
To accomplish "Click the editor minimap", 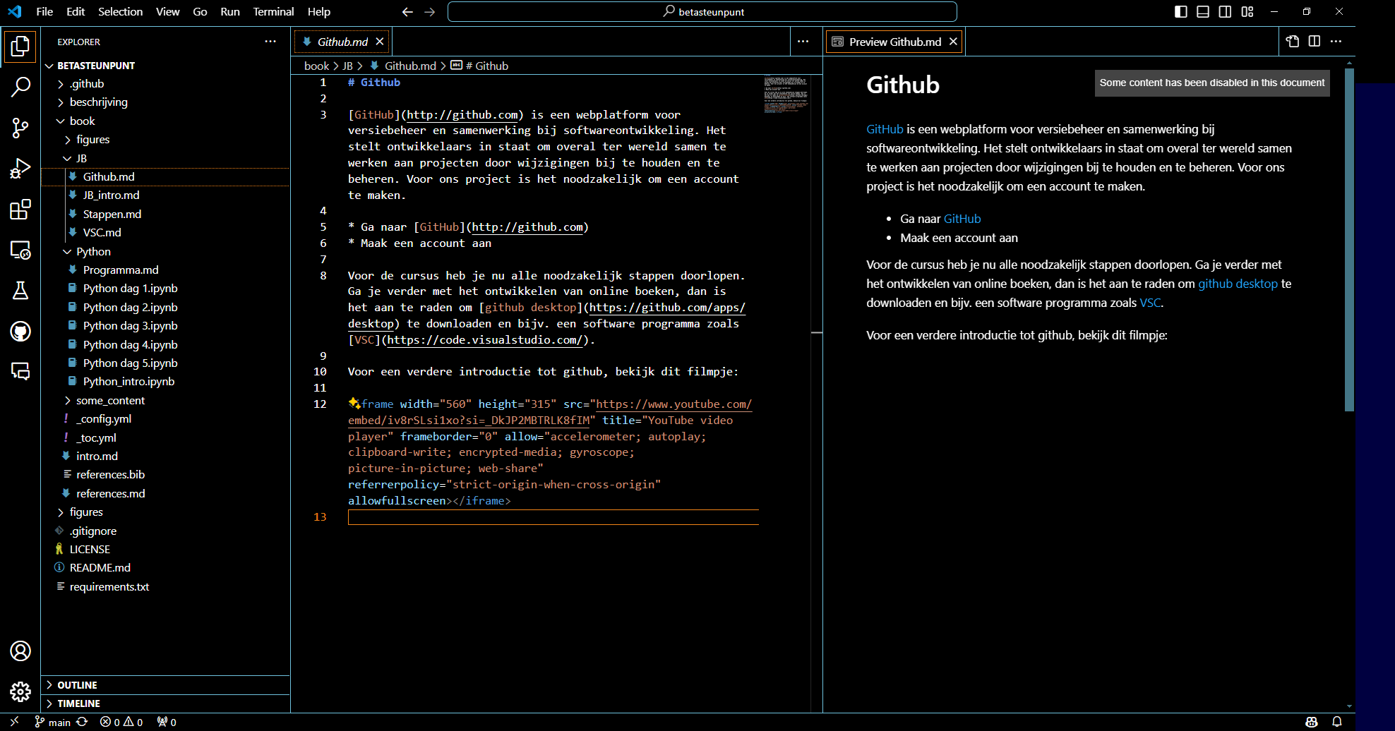I will click(x=786, y=95).
